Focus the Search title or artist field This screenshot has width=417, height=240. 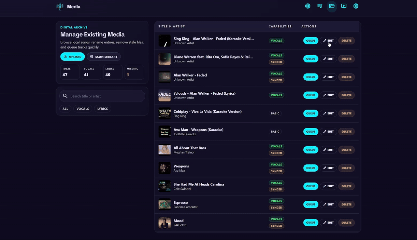[x=102, y=96]
